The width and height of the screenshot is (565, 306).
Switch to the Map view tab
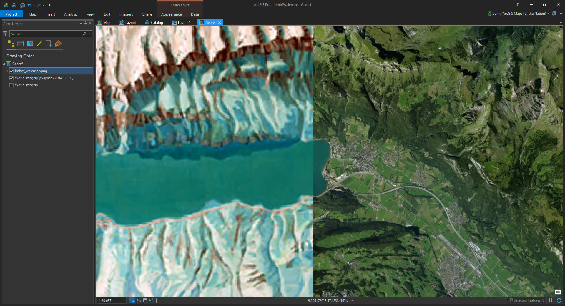[104, 22]
